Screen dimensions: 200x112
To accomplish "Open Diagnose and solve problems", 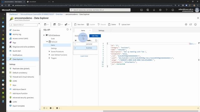I will pyautogui.click(x=24, y=47).
